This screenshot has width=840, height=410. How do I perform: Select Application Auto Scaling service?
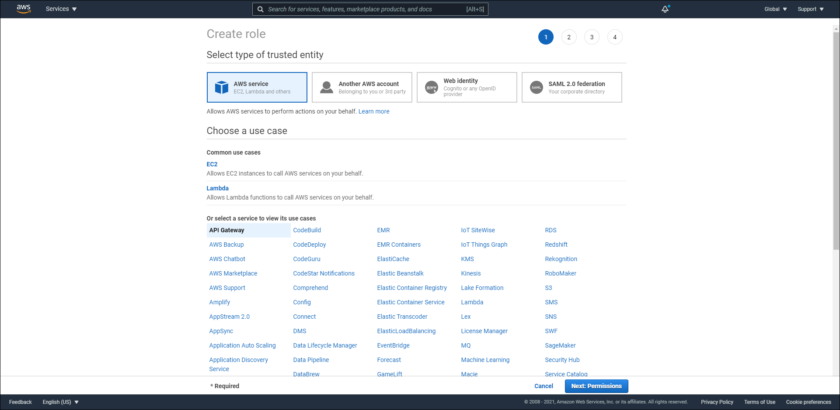(x=243, y=345)
